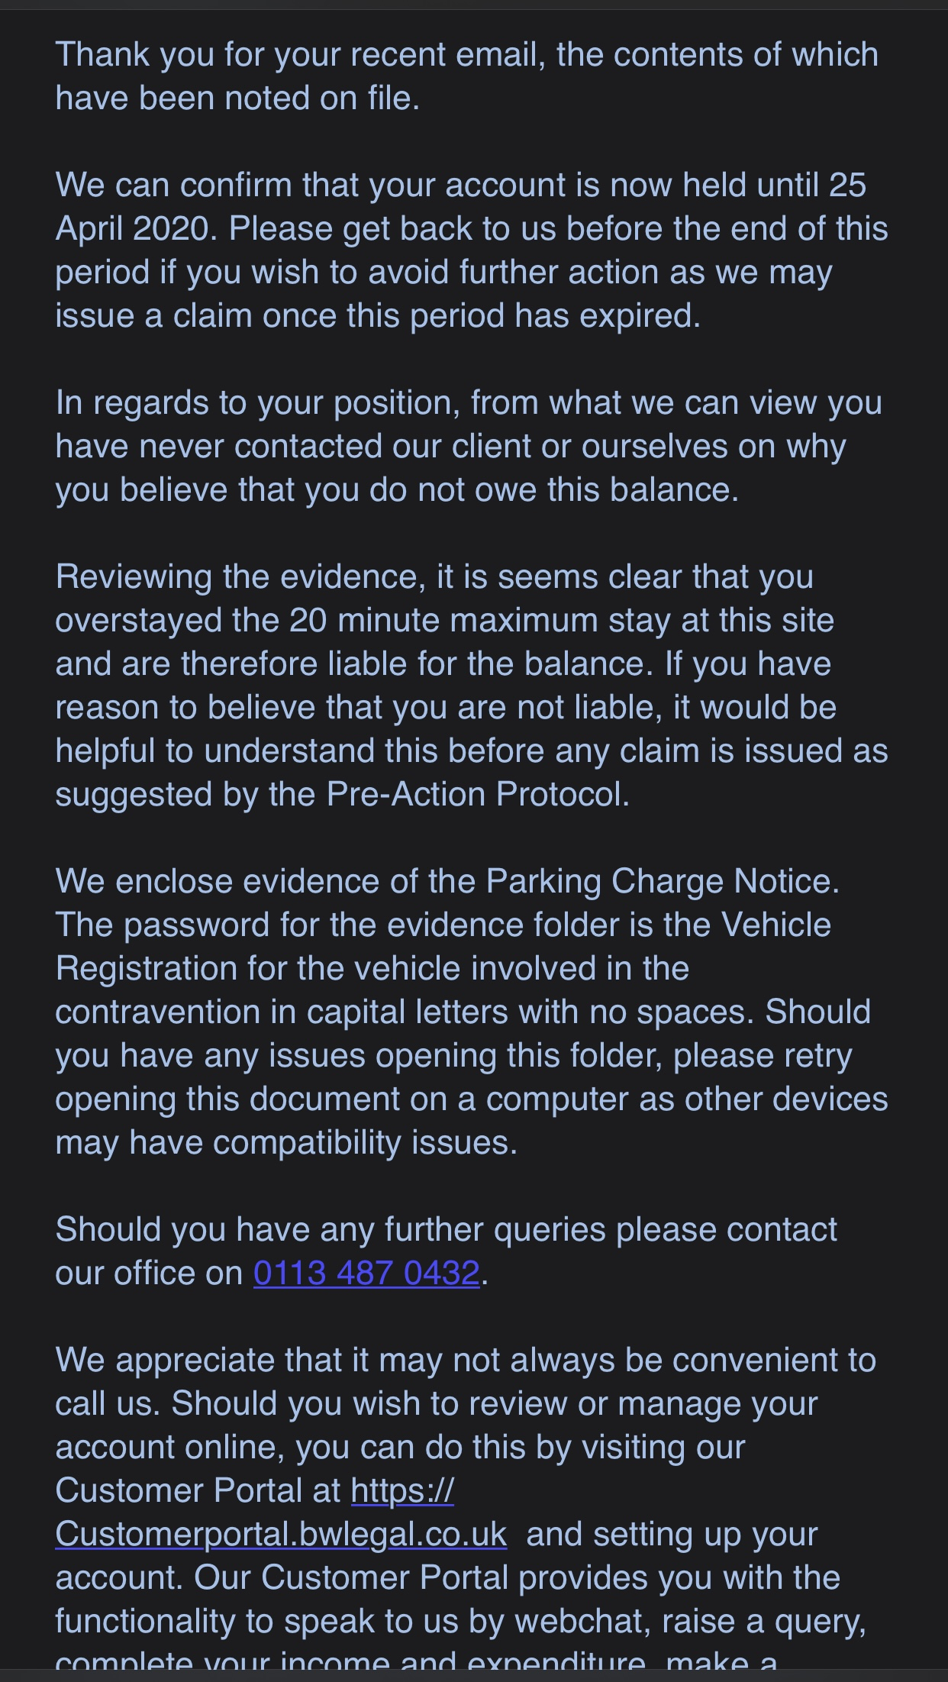Click the "may have compatibility issues" line

(286, 1143)
